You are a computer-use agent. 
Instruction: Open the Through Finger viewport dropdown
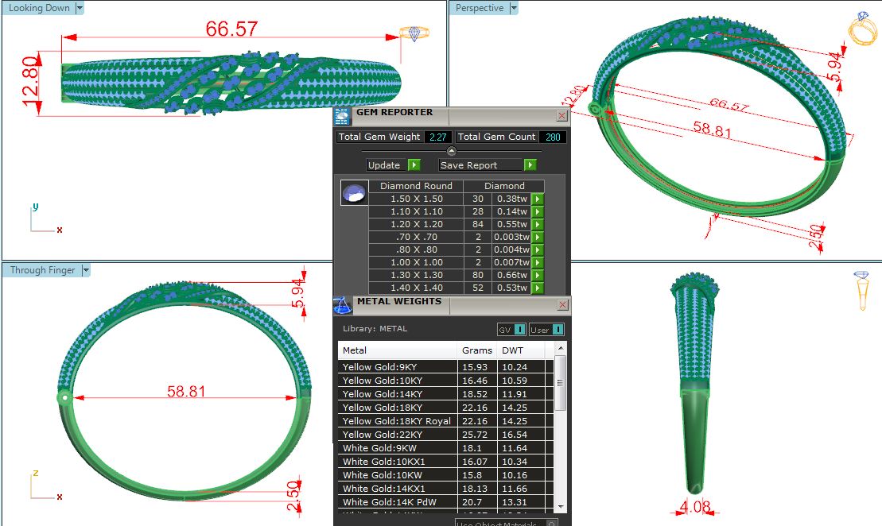pyautogui.click(x=85, y=270)
